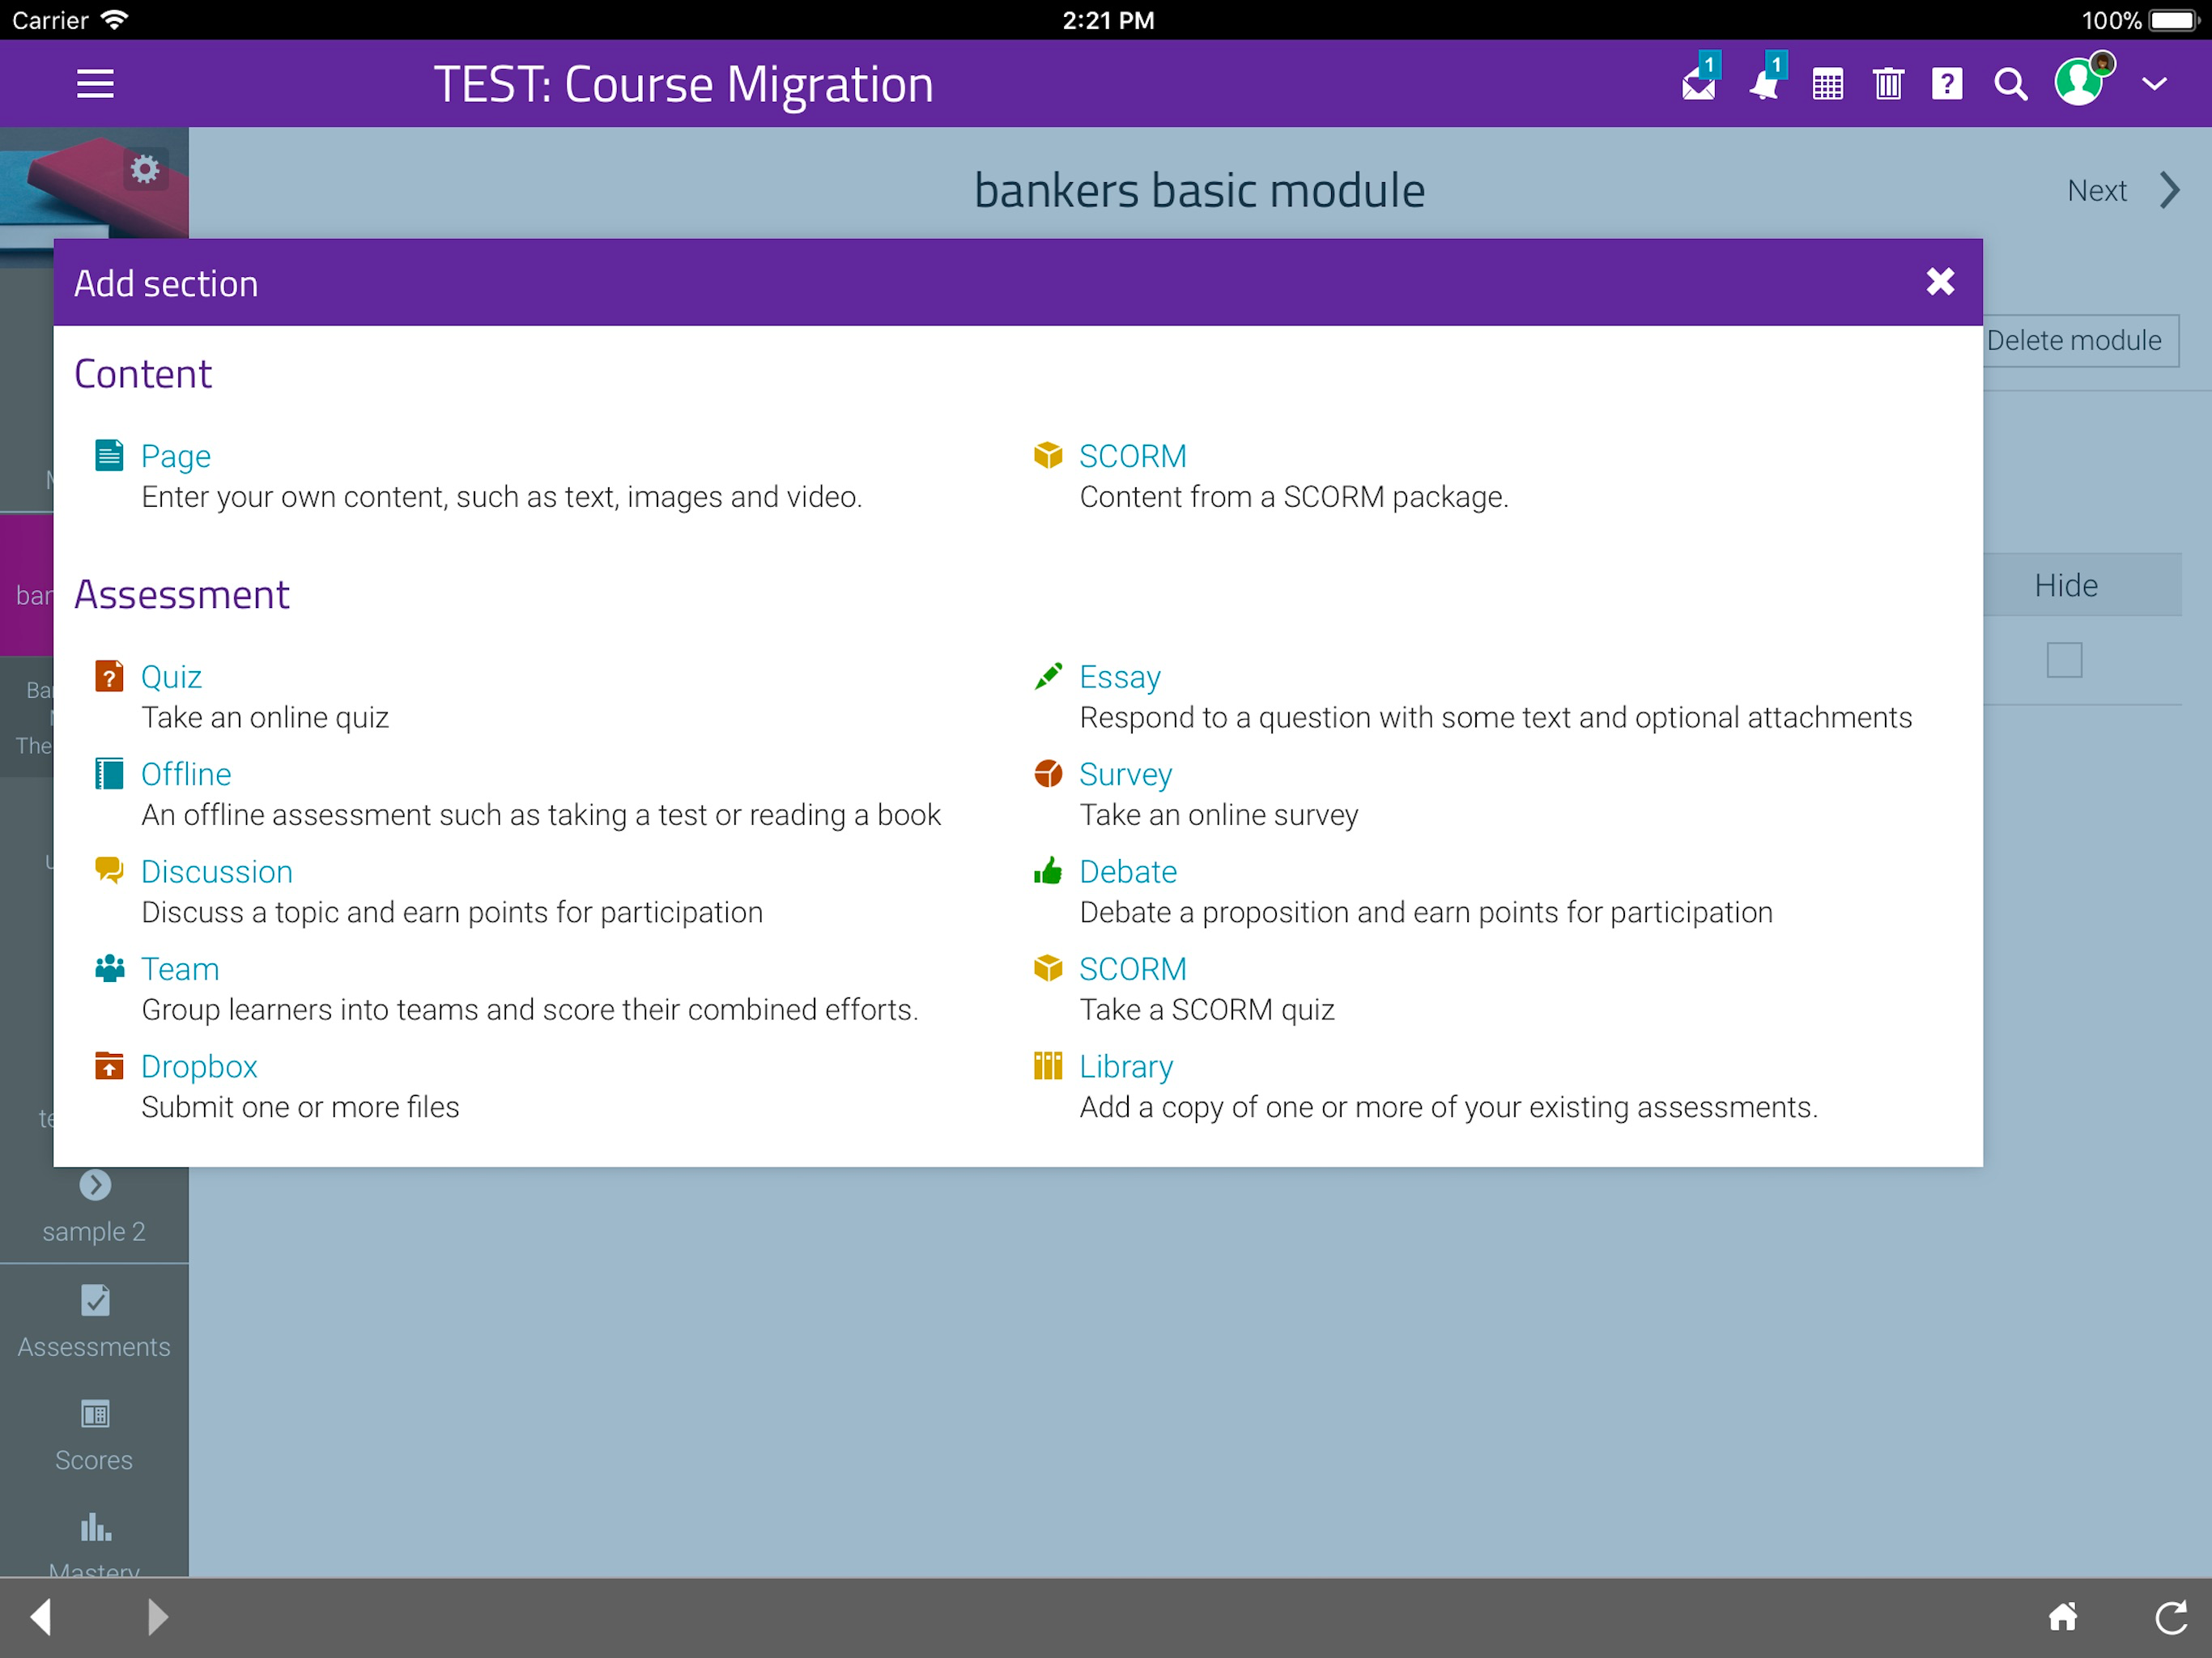The height and width of the screenshot is (1658, 2212).
Task: Click the search magnifier icon
Action: (x=2010, y=85)
